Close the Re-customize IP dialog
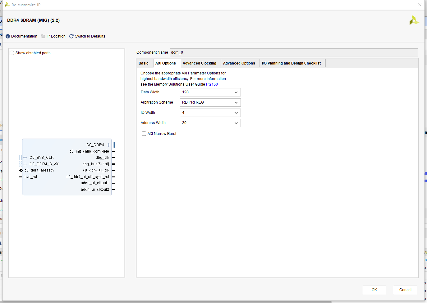 (420, 5)
